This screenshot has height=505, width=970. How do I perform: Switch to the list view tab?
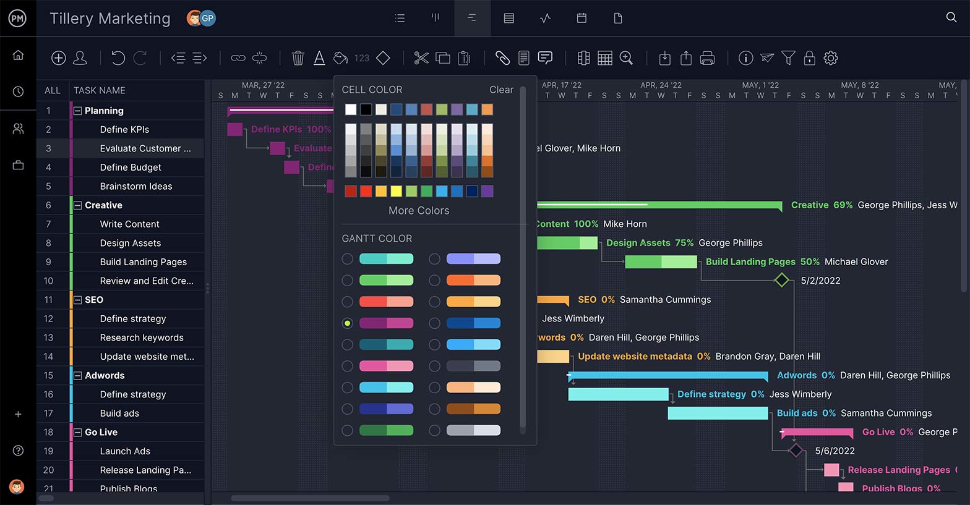[400, 19]
